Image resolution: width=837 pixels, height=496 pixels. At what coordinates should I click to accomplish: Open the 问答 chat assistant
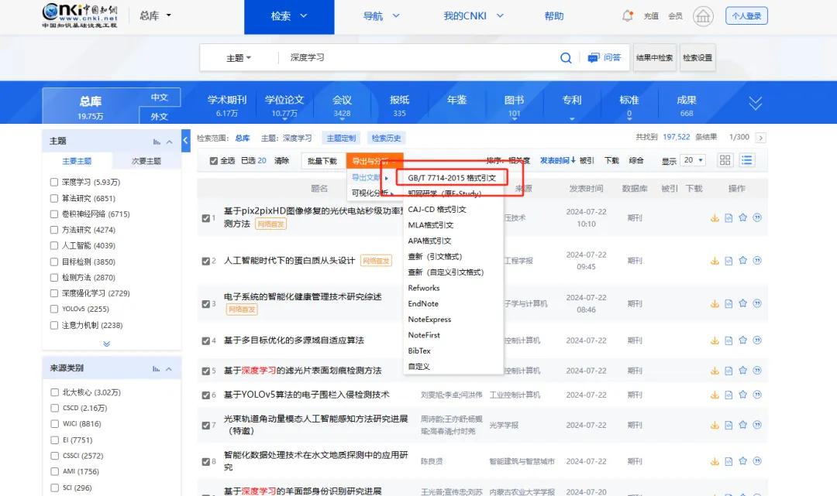604,57
